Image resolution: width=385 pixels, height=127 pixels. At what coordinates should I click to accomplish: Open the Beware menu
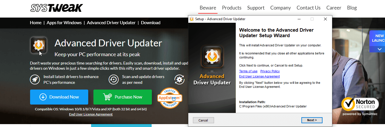coord(208,8)
